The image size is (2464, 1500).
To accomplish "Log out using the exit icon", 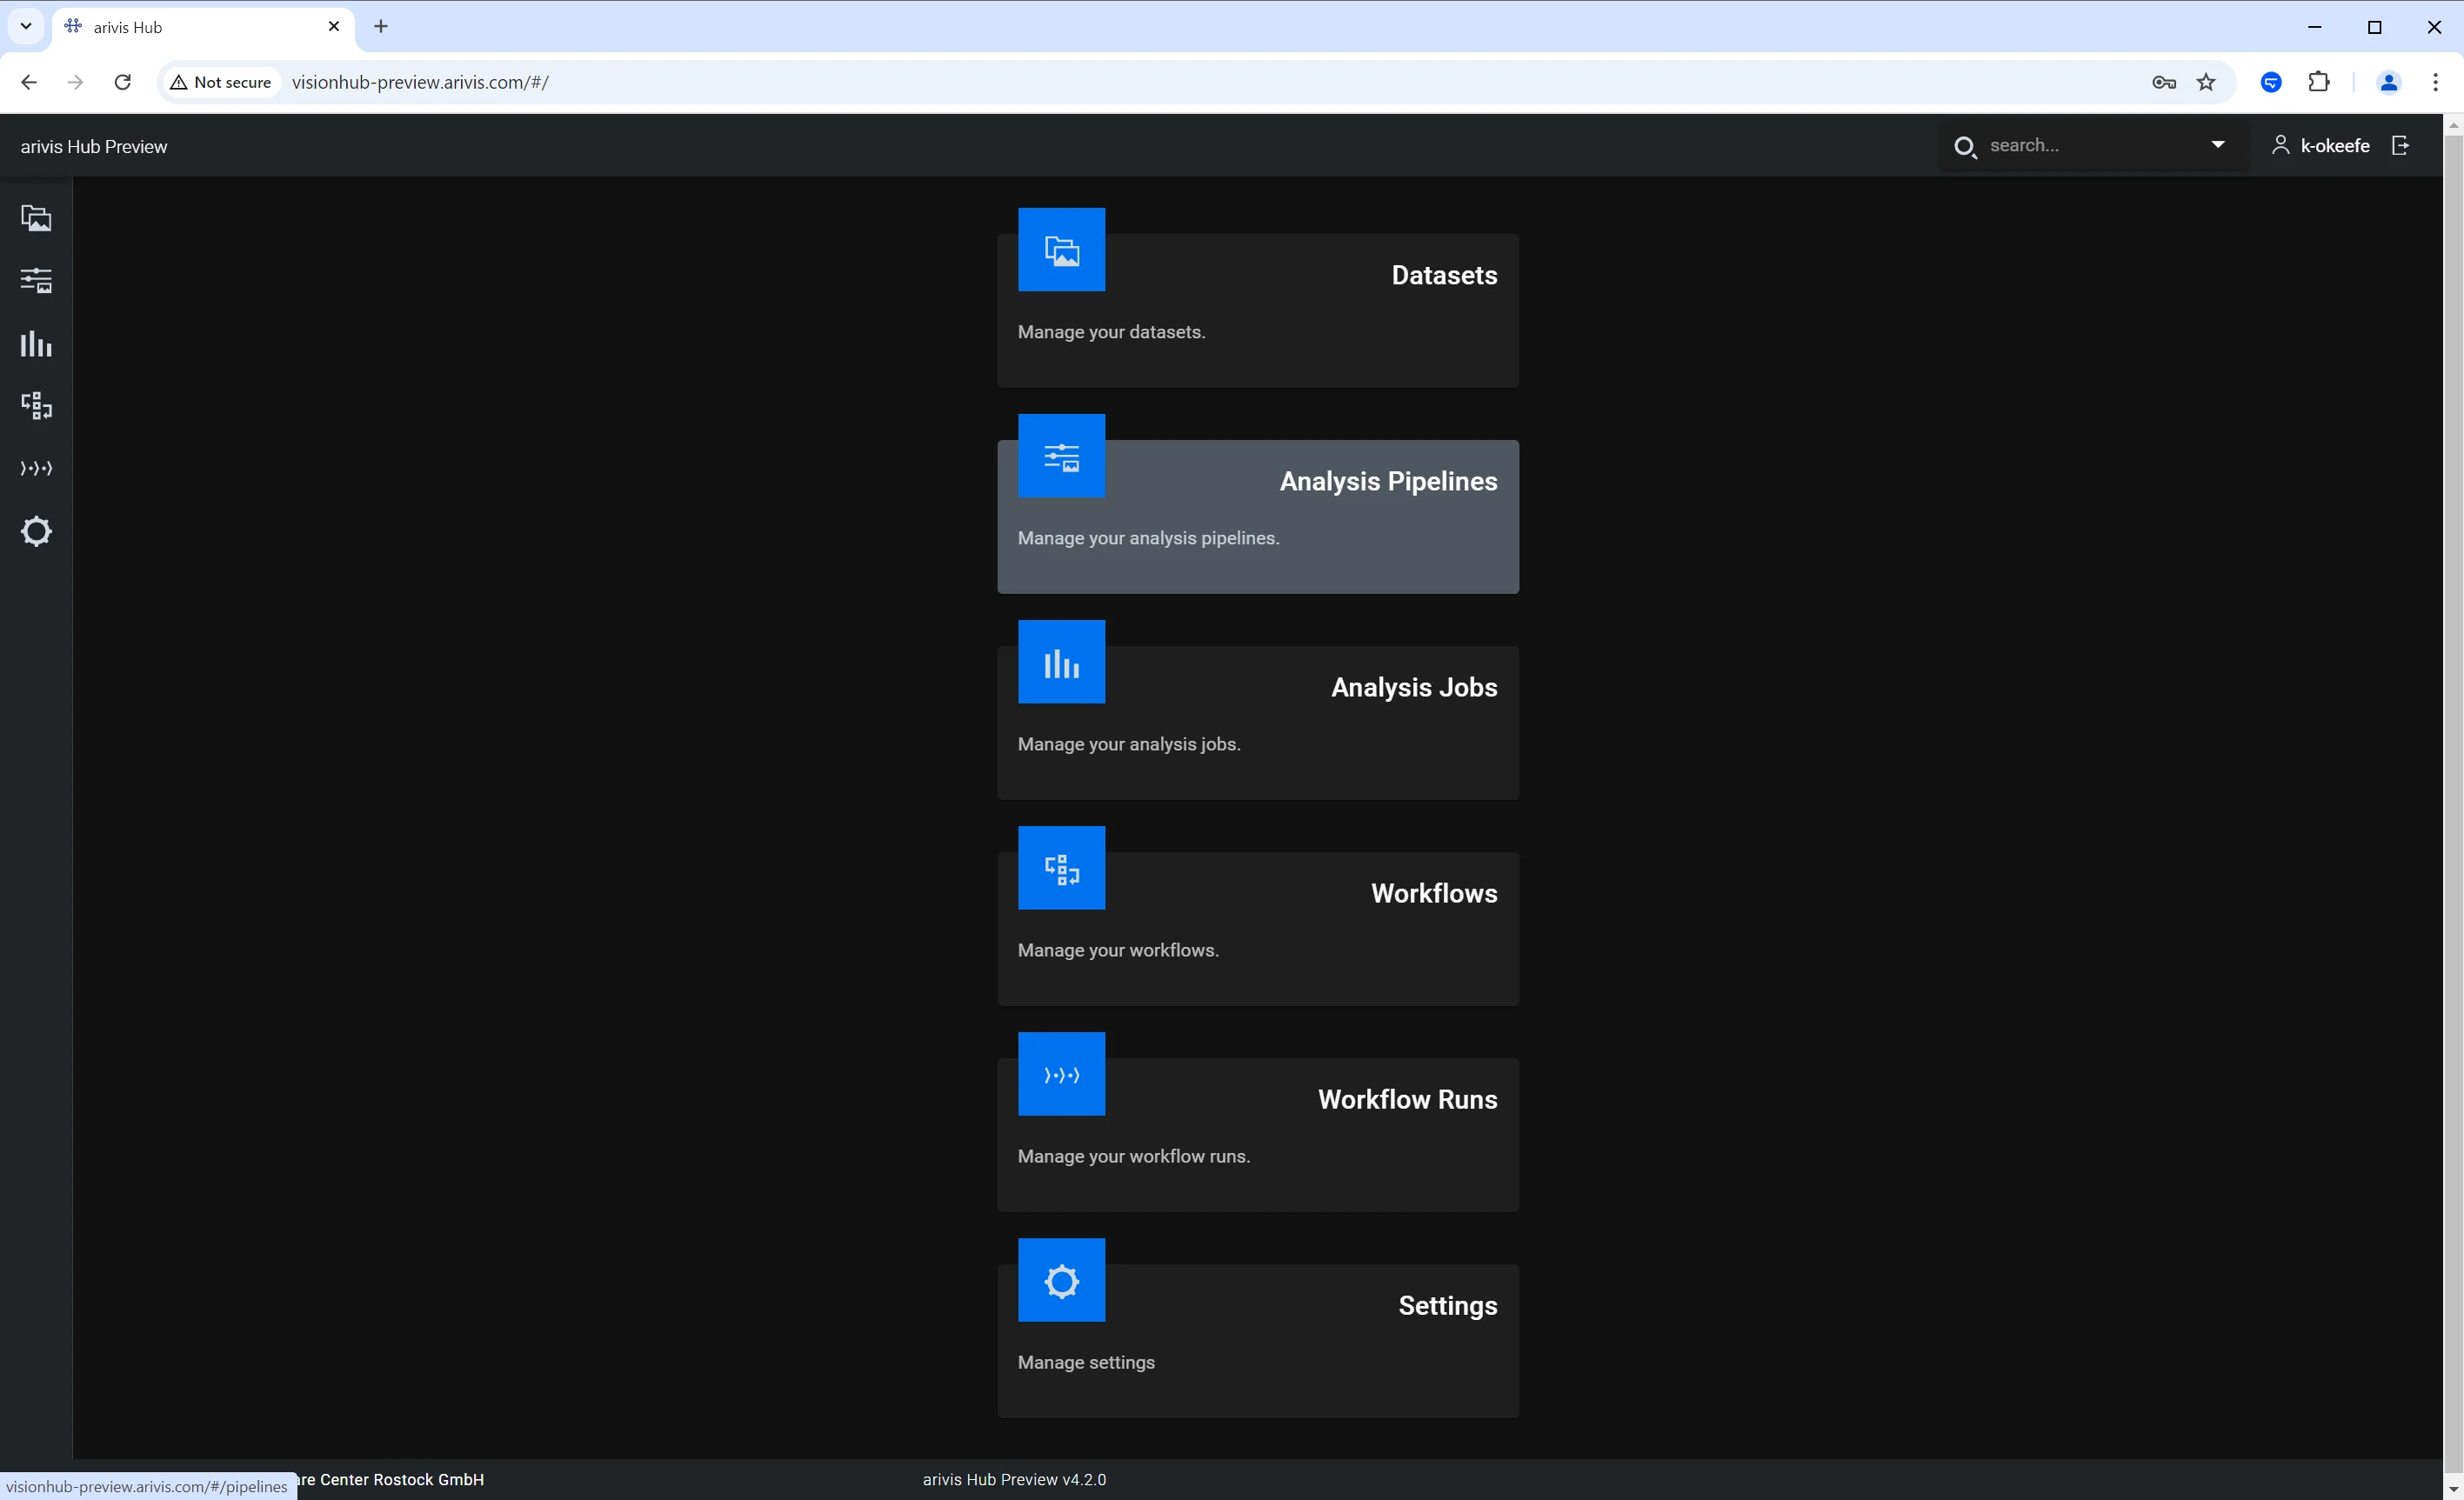I will point(2401,146).
